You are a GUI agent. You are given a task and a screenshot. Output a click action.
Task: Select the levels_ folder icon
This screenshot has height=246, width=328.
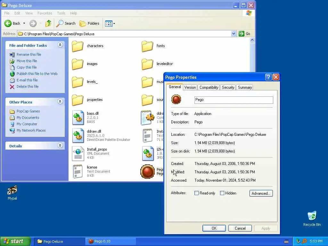(x=78, y=82)
